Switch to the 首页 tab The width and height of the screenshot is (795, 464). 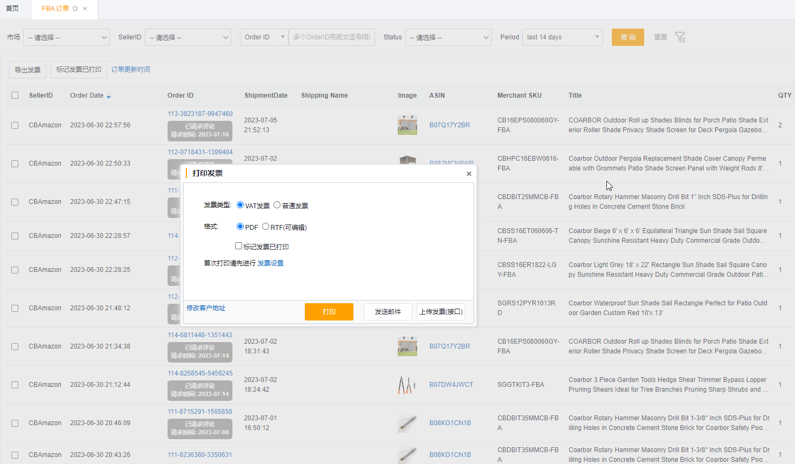(x=12, y=9)
